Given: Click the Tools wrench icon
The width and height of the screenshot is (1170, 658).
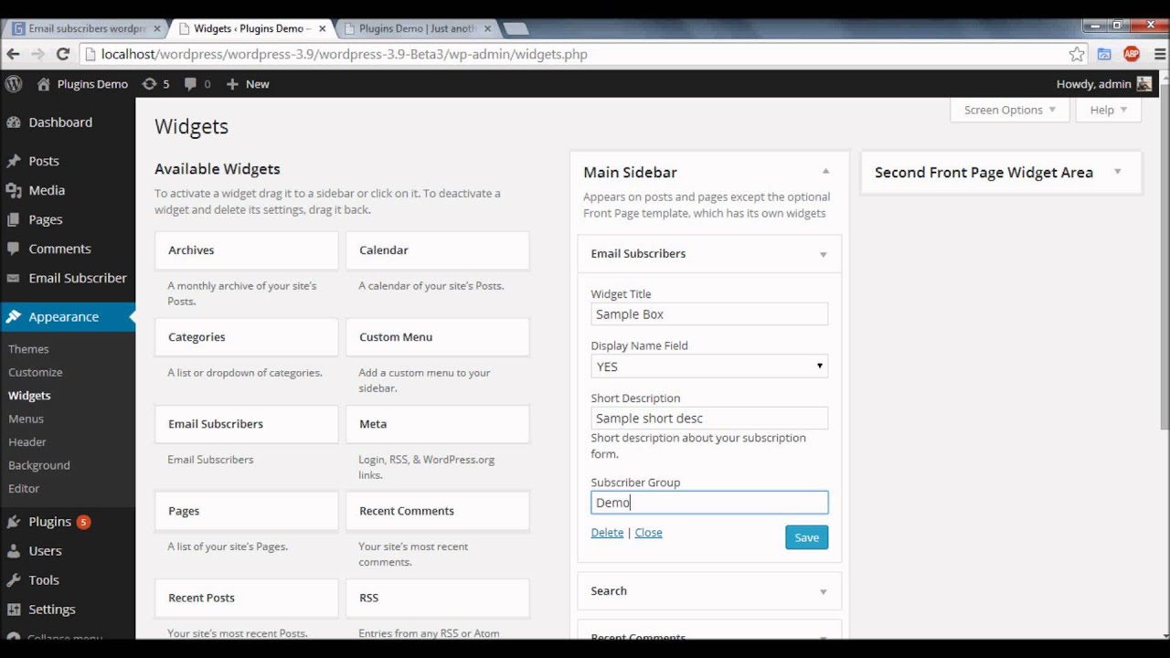Looking at the screenshot, I should pos(14,580).
